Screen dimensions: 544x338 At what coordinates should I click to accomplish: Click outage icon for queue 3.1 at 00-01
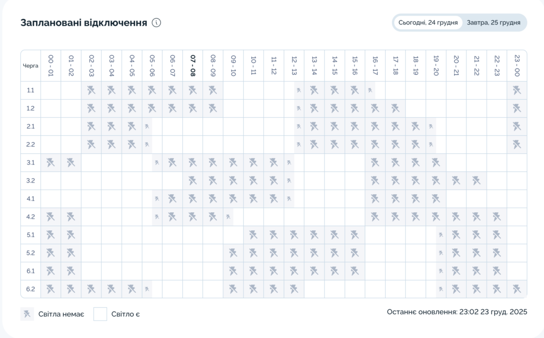pos(50,162)
